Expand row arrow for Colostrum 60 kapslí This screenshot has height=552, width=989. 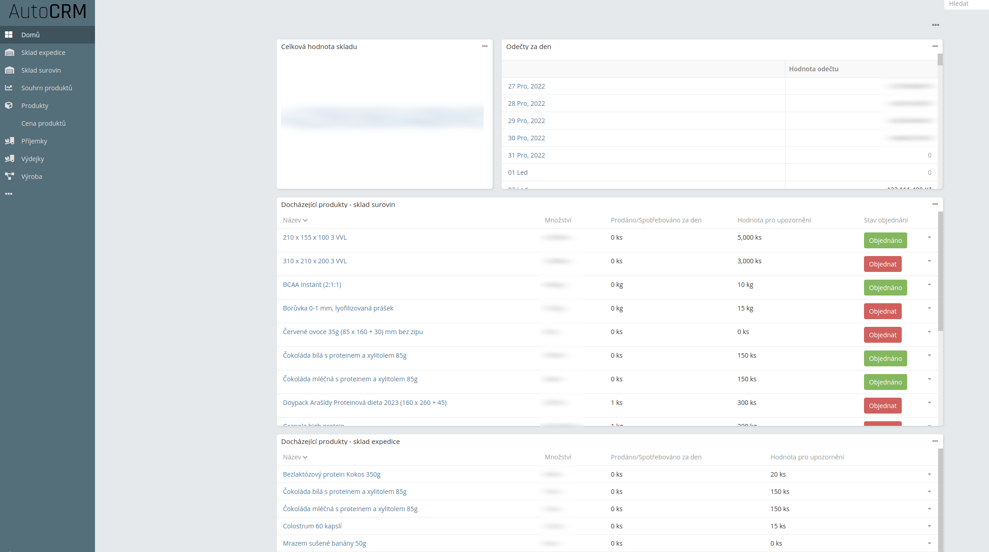tap(929, 526)
